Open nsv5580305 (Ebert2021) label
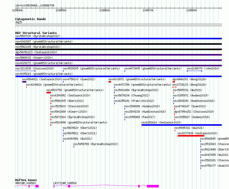 click(x=67, y=101)
